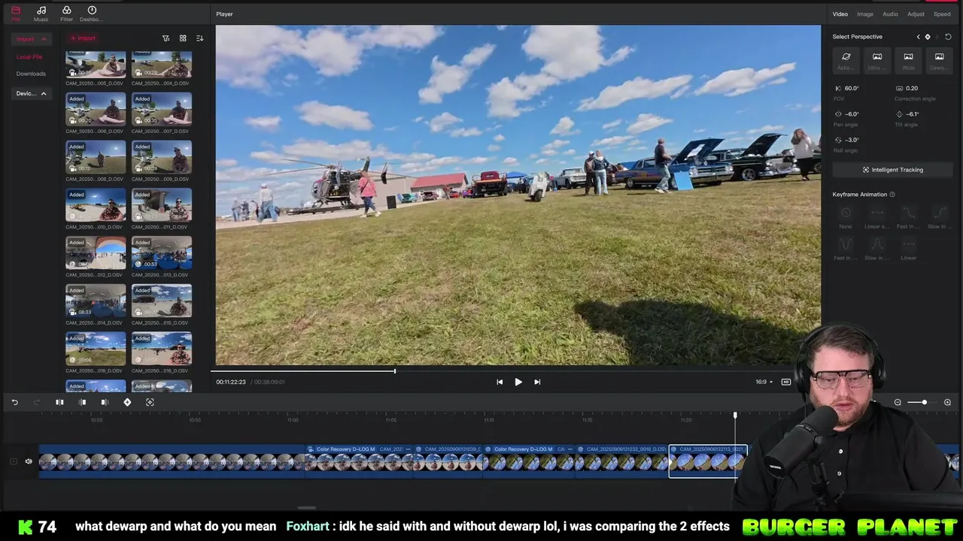This screenshot has width=963, height=541.
Task: Switch media grid view layout
Action: point(183,38)
